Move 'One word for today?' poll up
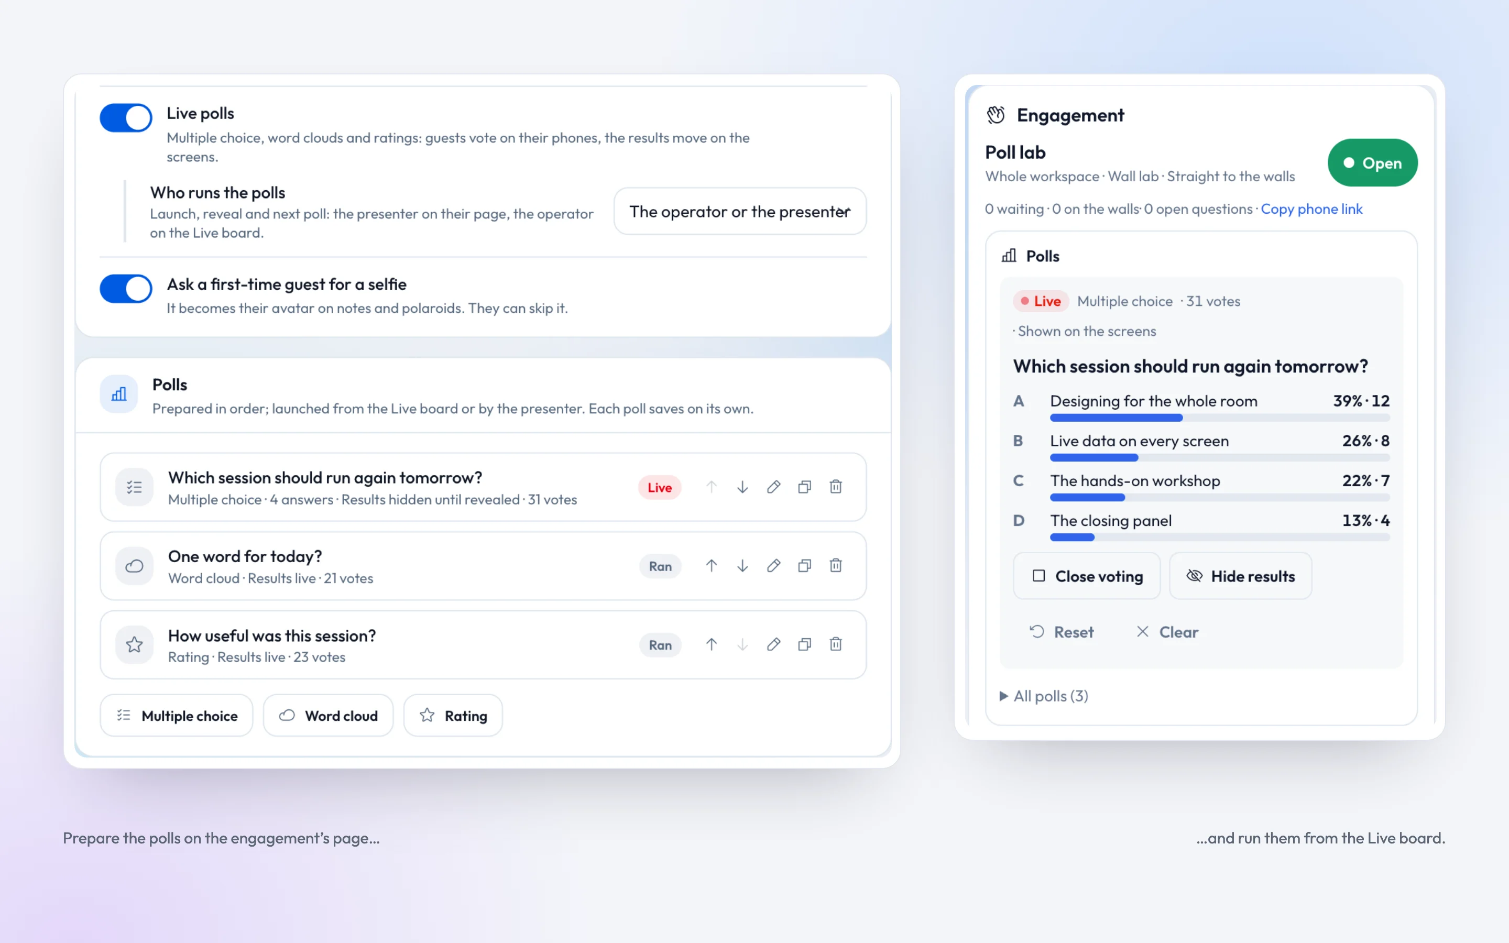Screen dimensions: 1509x943 [x=711, y=566]
